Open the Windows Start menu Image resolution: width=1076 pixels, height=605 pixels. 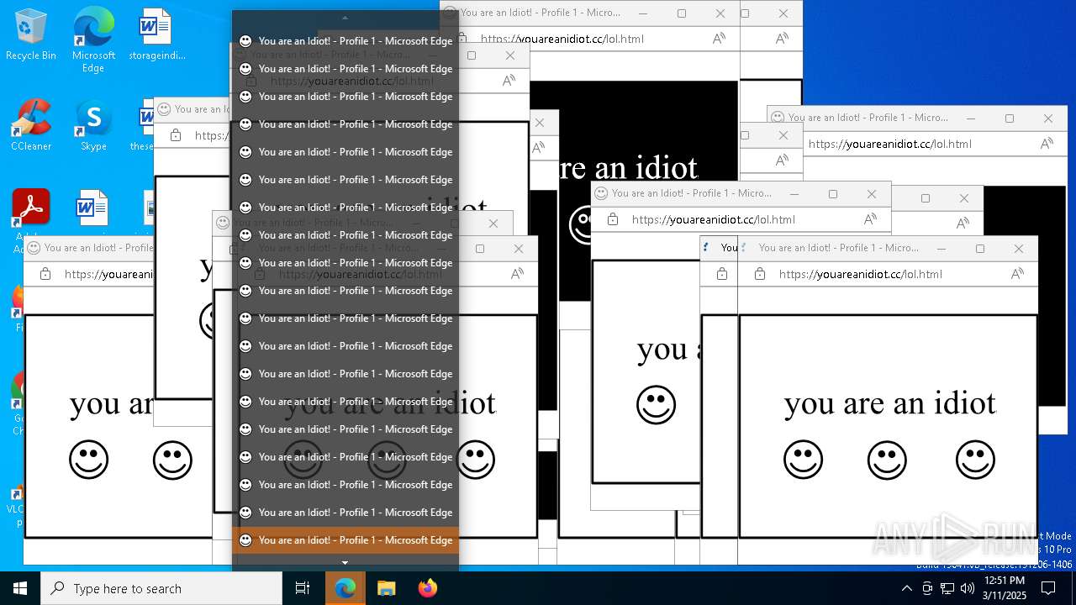20,588
